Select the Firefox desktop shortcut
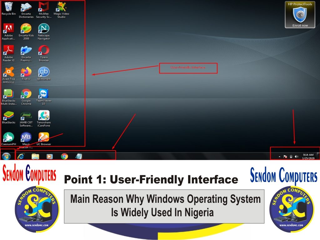This screenshot has width=320, height=240. (x=26, y=74)
